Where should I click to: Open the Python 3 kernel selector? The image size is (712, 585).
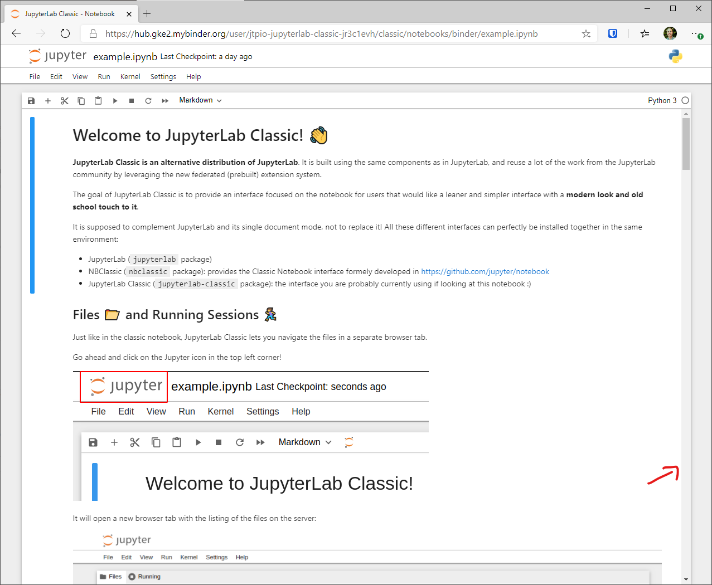[663, 100]
